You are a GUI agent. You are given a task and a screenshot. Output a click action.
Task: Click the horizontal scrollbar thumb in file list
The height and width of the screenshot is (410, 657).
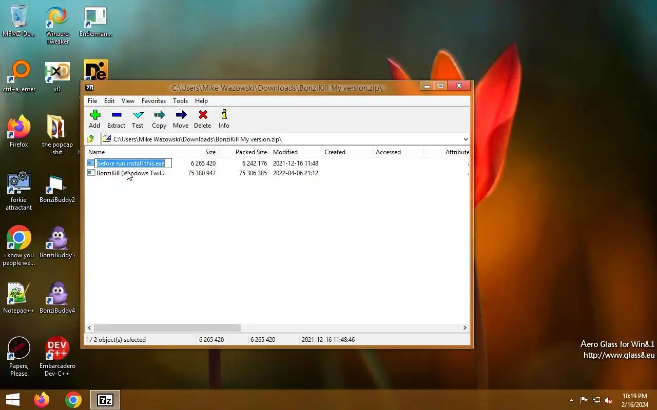[x=167, y=327]
